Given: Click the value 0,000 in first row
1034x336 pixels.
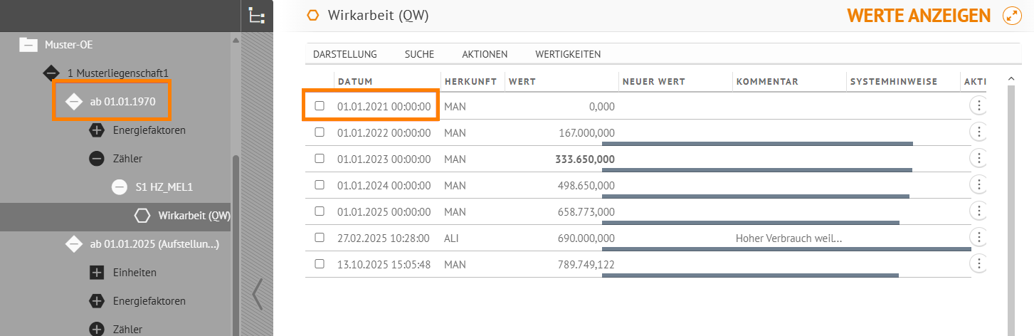Looking at the screenshot, I should click(x=601, y=106).
